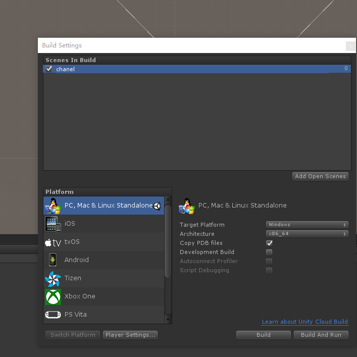Toggle the Autoconnect Profiler checkbox
The height and width of the screenshot is (357, 357).
pos(269,262)
